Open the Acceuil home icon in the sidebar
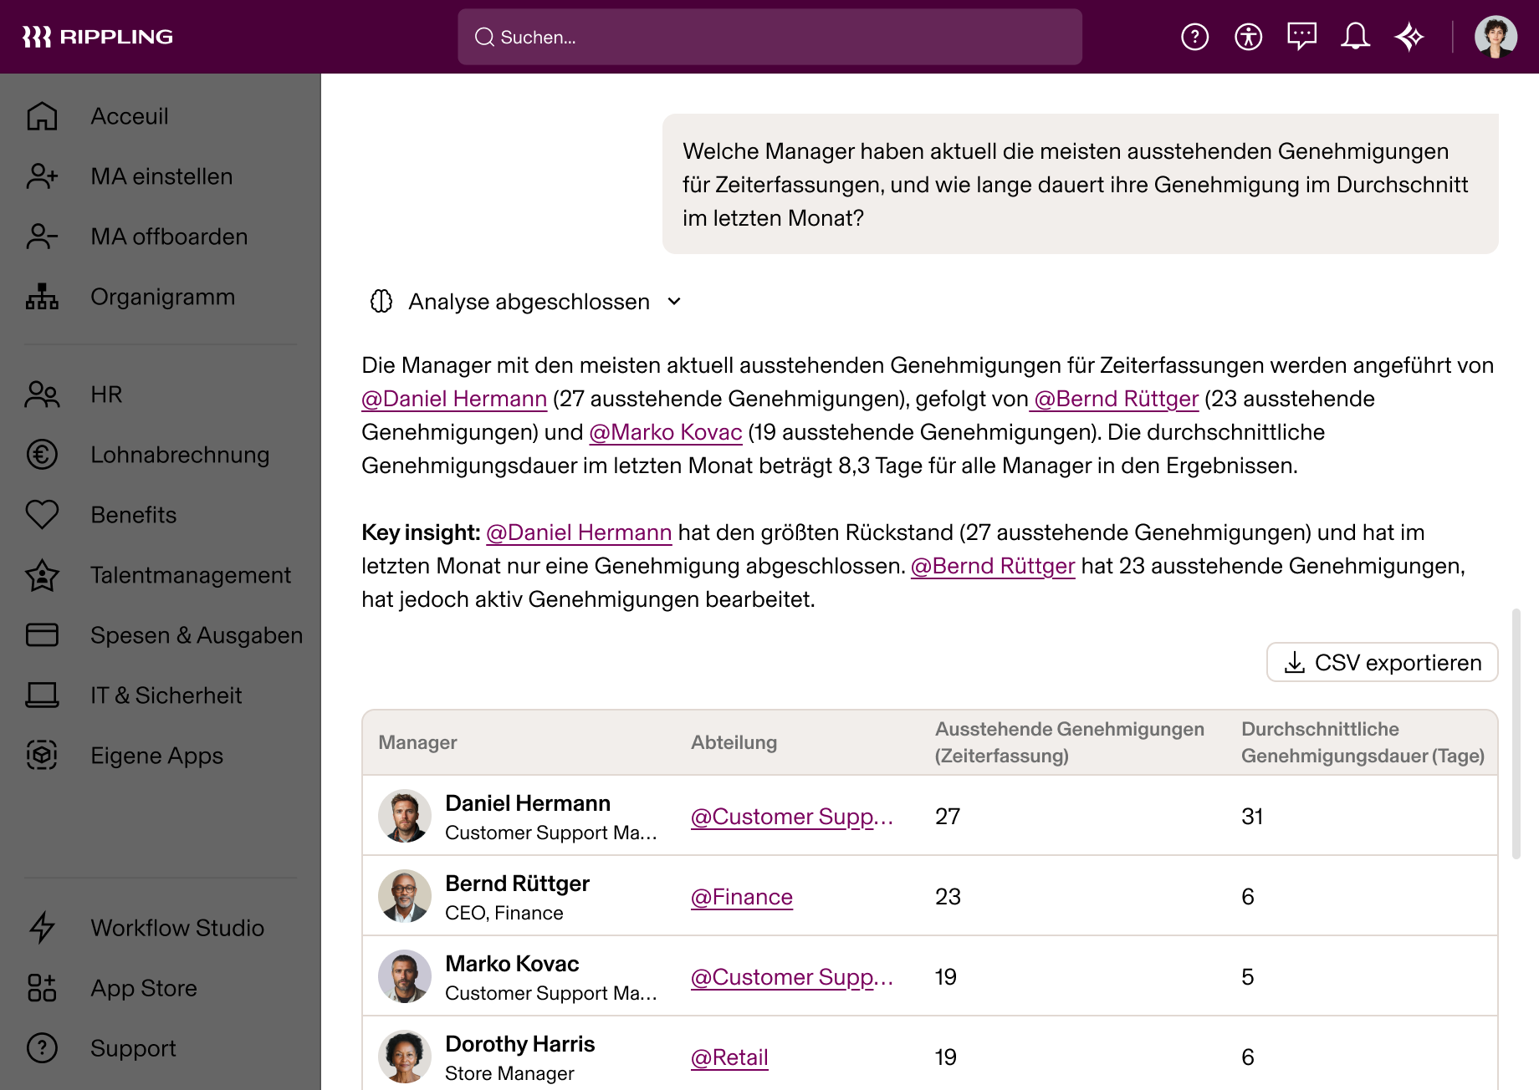This screenshot has height=1090, width=1539. pyautogui.click(x=41, y=116)
